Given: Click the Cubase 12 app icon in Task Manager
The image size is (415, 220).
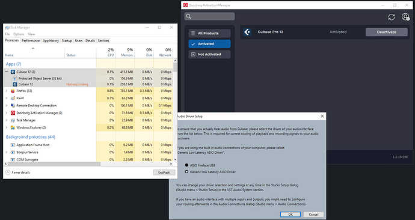Looking at the screenshot, I should point(13,72).
